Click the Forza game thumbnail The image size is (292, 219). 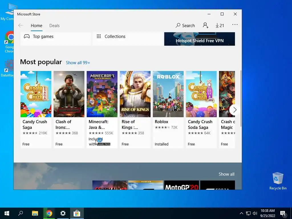pyautogui.click(x=217, y=185)
